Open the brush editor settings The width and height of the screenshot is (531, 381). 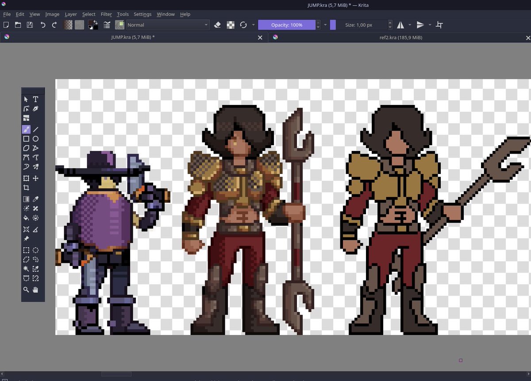[x=107, y=25]
